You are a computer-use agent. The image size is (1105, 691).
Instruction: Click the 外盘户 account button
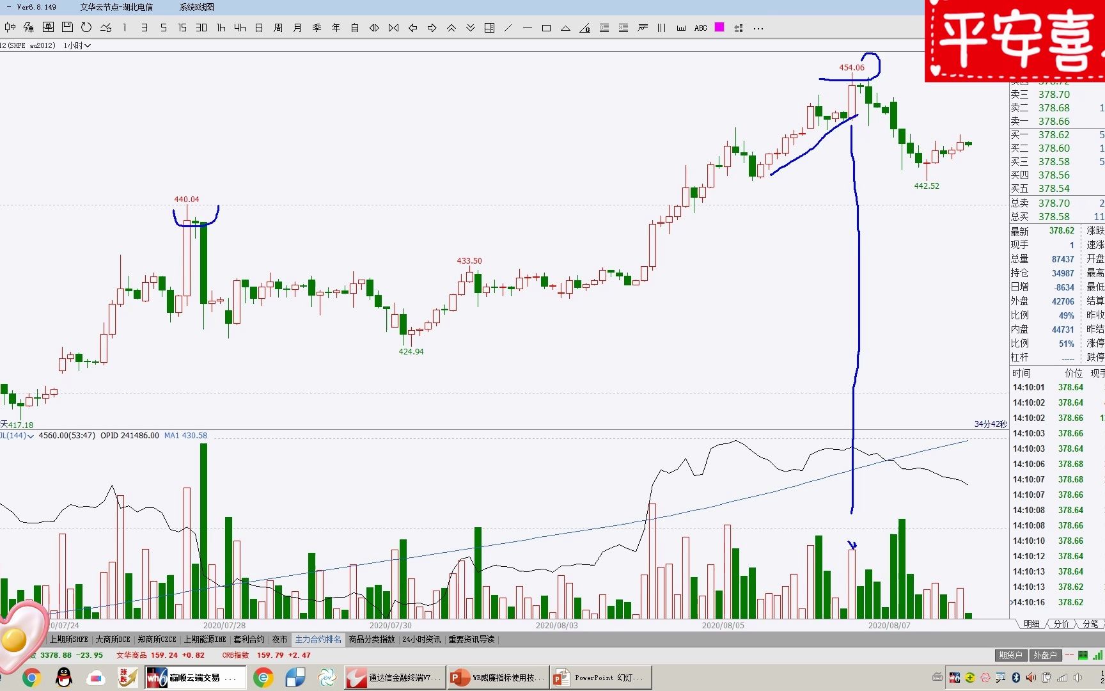point(1045,655)
